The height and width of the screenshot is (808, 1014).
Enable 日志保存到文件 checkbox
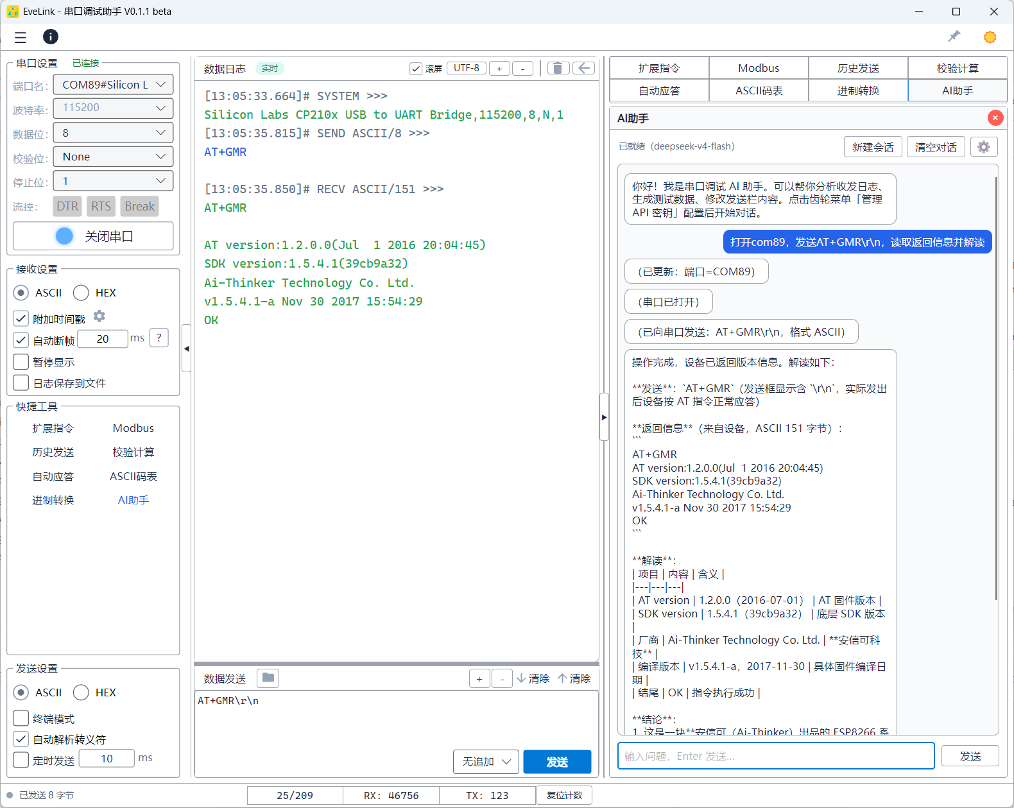point(21,383)
